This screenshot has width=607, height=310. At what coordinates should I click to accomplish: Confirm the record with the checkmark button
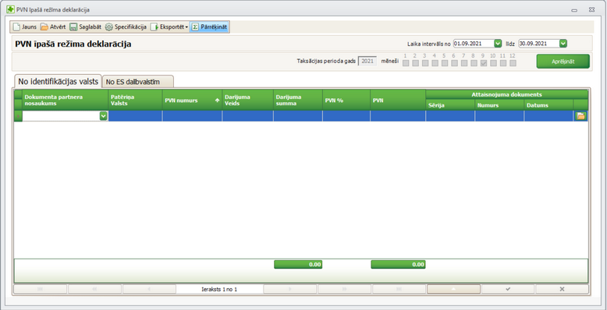click(508, 289)
